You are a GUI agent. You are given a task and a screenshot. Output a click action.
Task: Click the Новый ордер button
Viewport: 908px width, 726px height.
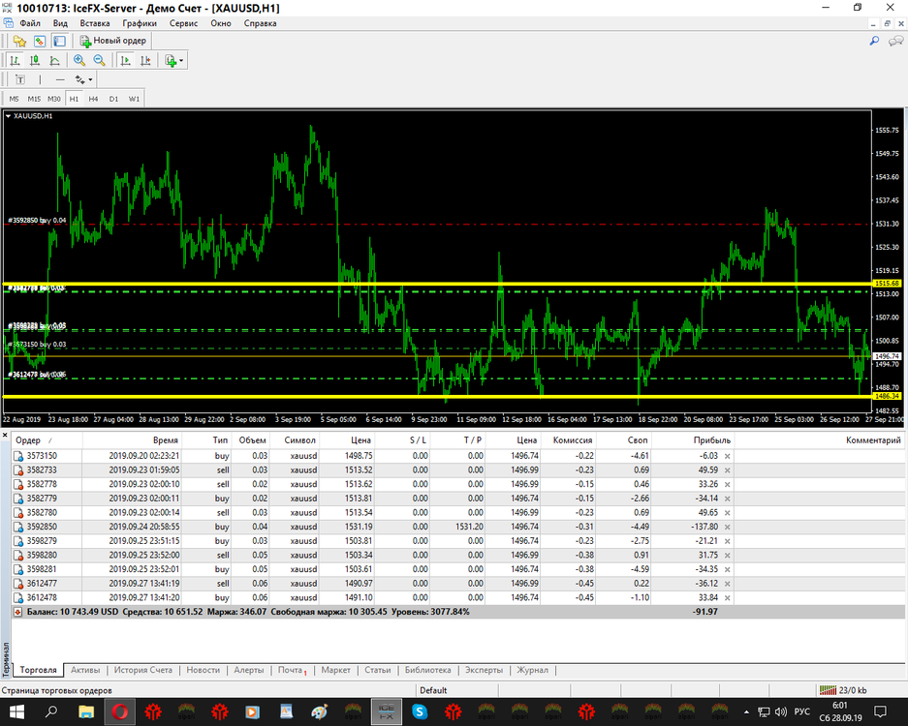tap(113, 41)
